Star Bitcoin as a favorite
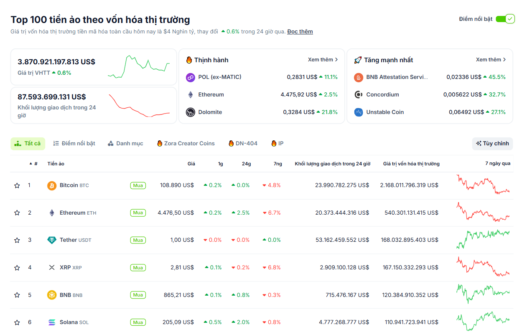The image size is (522, 332). coord(17,185)
